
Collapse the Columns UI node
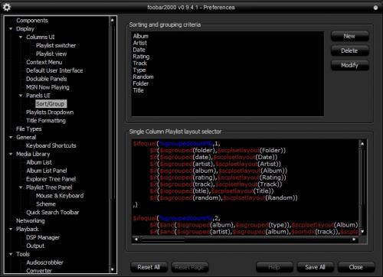pos(21,37)
